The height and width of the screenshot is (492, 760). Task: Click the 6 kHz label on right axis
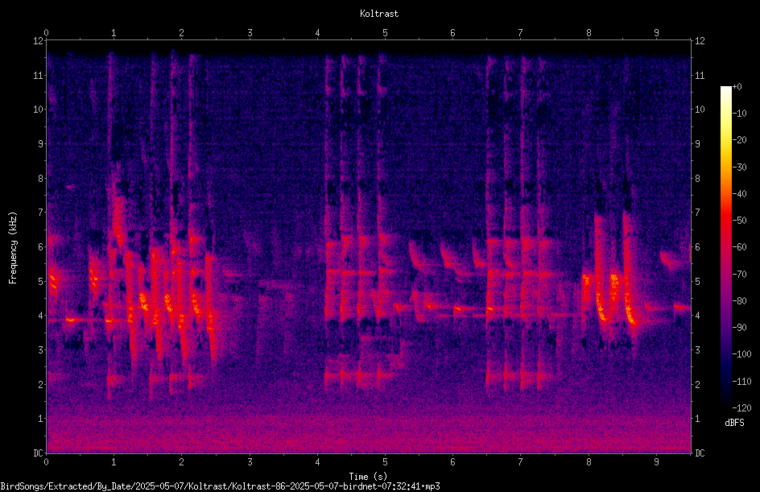[x=697, y=247]
